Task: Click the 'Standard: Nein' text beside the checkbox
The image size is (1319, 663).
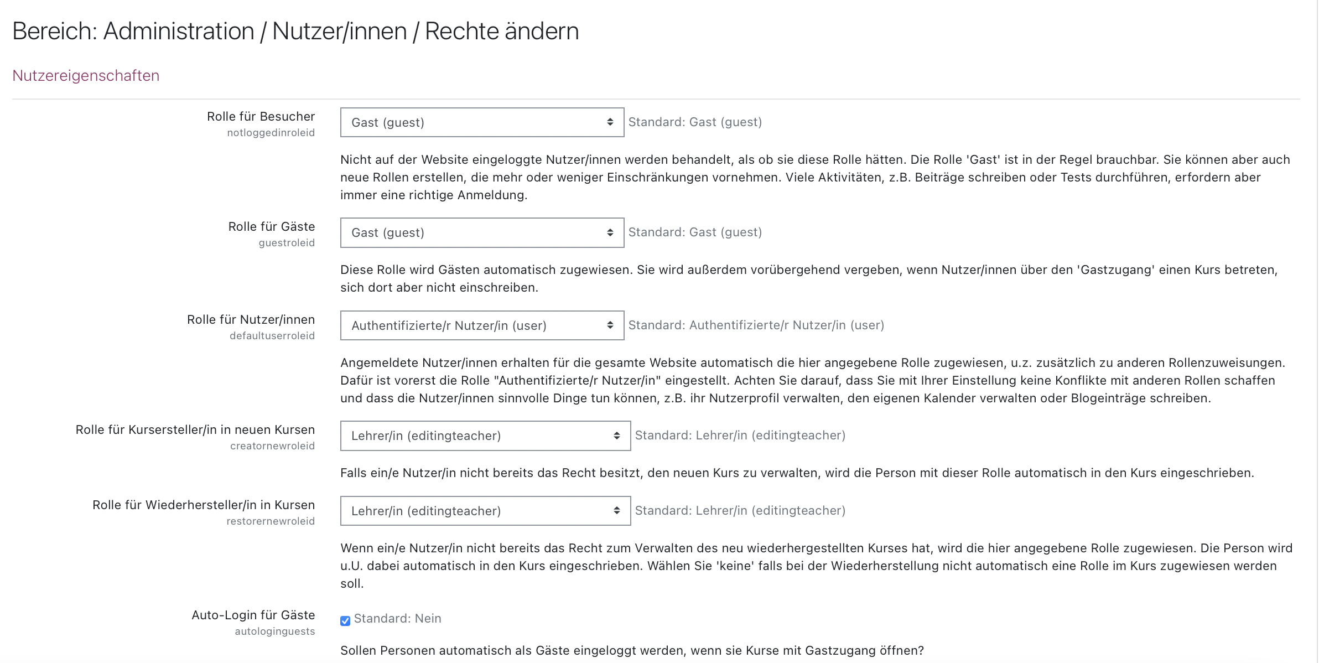Action: click(x=397, y=618)
